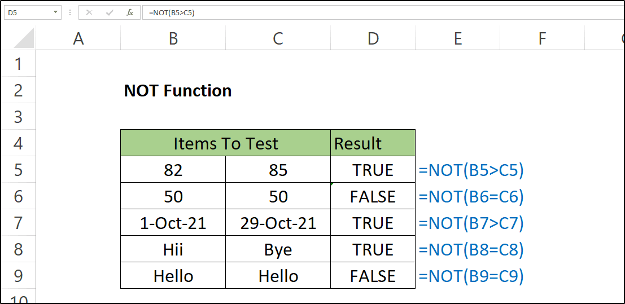Click the =NOT(B7>C7) formula text
Image resolution: width=625 pixels, height=304 pixels.
point(470,223)
